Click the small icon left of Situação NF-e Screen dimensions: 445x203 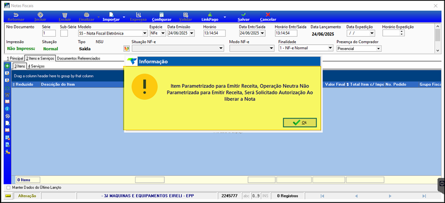coord(126,49)
